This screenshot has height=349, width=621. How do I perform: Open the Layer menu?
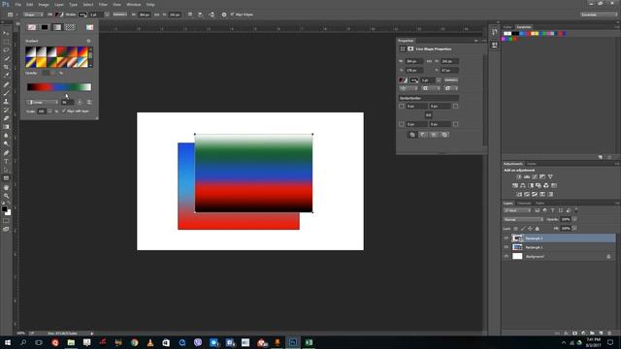pos(59,4)
